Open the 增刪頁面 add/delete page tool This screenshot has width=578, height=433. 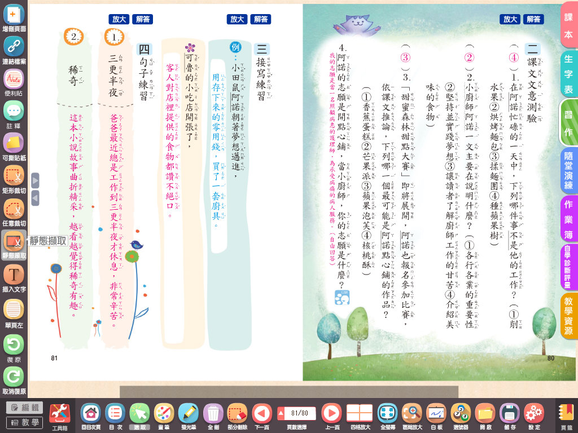click(x=14, y=16)
